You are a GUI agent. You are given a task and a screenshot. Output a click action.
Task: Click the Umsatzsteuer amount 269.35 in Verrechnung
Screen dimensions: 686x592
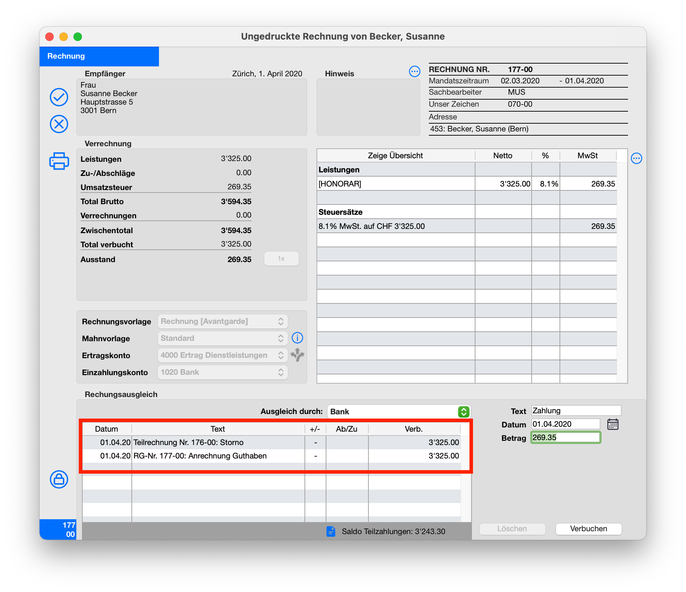click(239, 187)
